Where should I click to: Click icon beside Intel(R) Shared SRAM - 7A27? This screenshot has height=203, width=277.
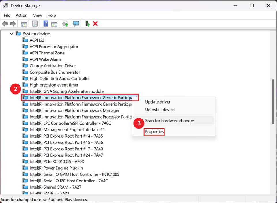click(25, 187)
